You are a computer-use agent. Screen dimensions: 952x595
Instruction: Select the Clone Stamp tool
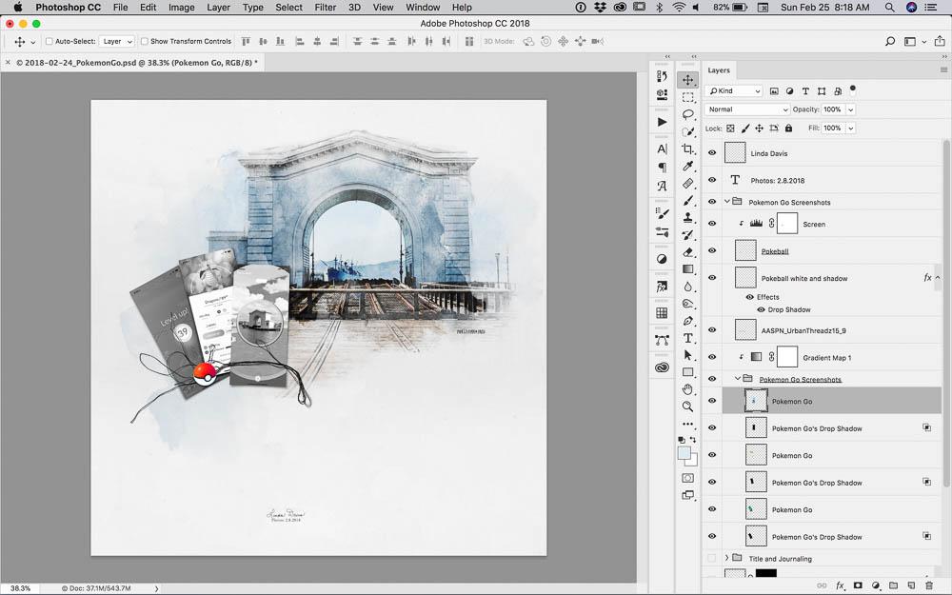point(687,217)
